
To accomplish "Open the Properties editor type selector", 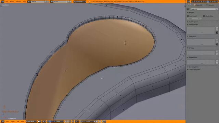I will pyautogui.click(x=189, y=1).
